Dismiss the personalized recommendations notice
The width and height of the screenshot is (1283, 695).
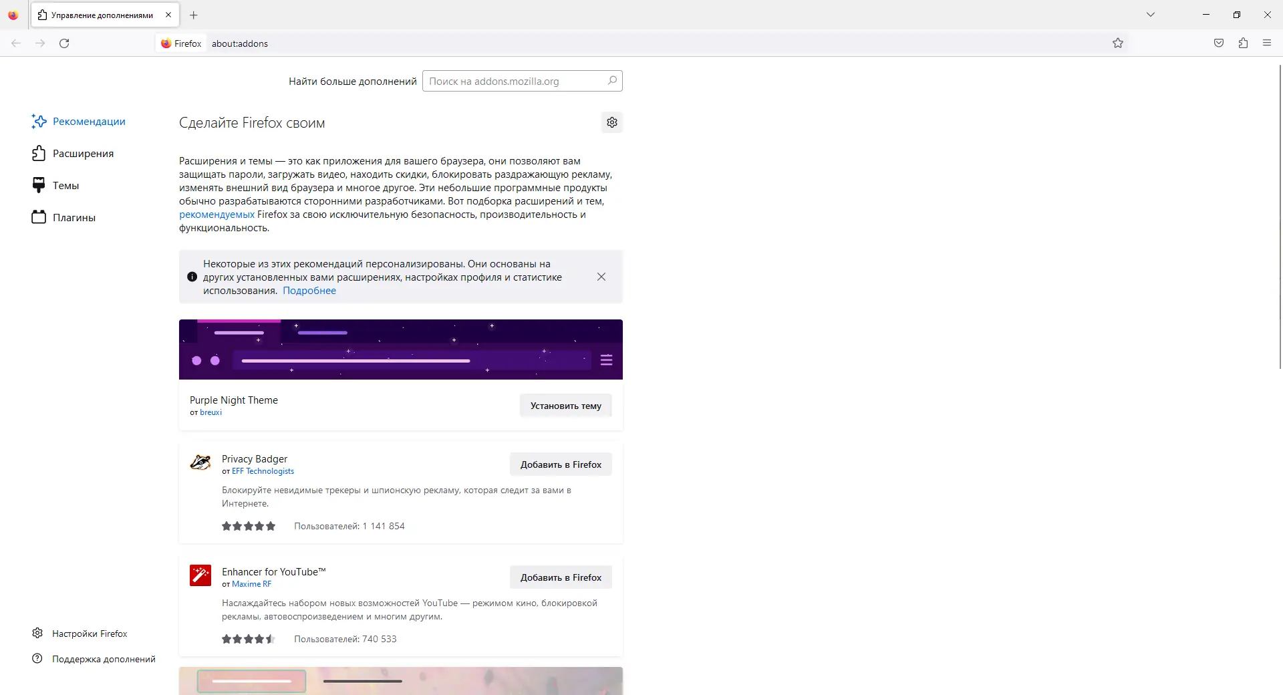click(x=601, y=277)
